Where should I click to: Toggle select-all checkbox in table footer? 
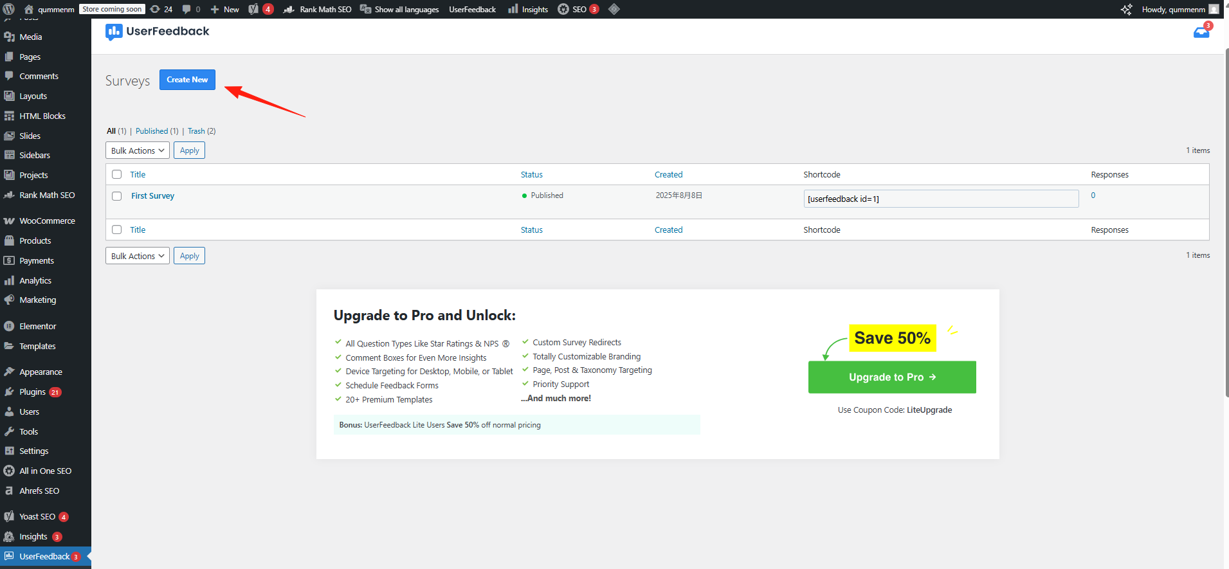[x=116, y=230]
